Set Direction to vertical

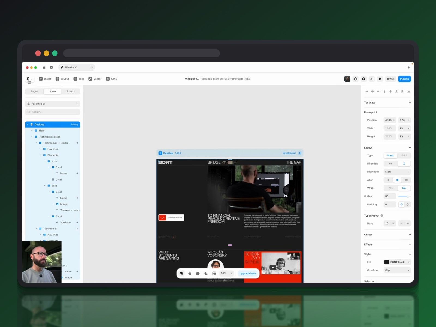click(x=404, y=164)
